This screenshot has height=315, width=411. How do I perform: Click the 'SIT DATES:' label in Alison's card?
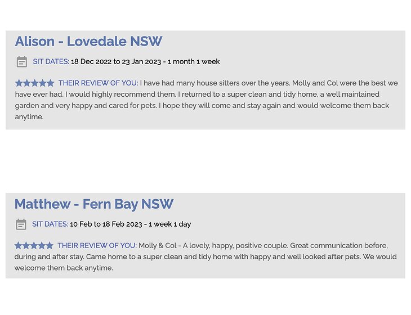[51, 62]
